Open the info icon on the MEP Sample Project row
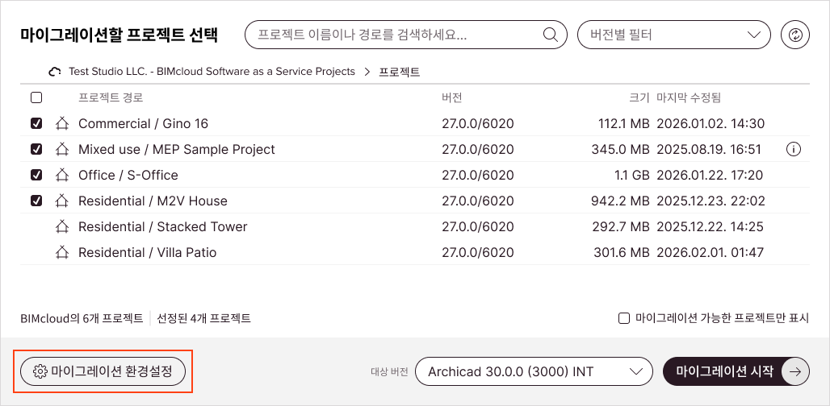This screenshot has height=406, width=830. 794,149
